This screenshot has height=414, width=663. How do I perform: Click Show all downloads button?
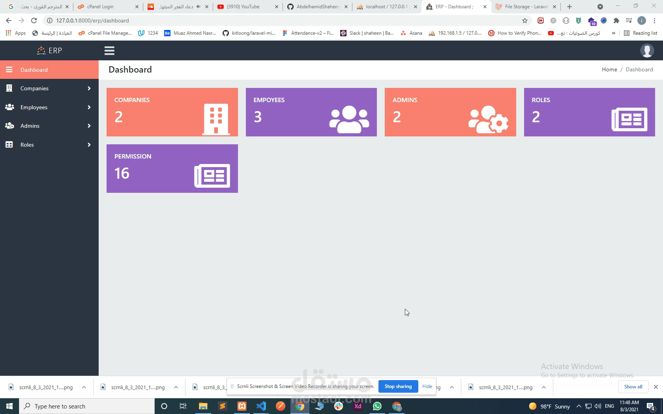[633, 387]
